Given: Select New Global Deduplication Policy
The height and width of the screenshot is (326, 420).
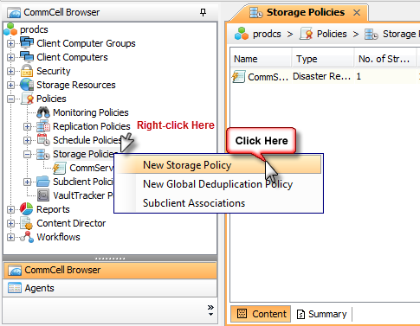Looking at the screenshot, I should click(218, 184).
